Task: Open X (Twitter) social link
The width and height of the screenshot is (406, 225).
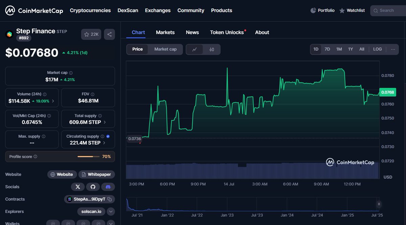Action: point(78,187)
